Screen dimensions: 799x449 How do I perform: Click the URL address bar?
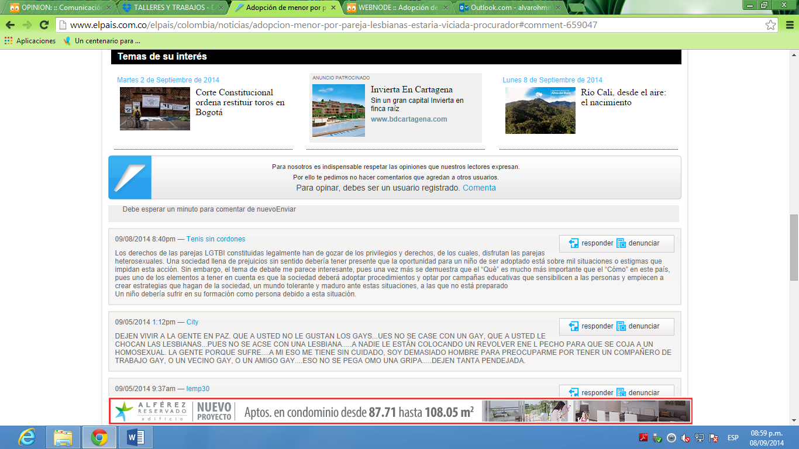point(409,25)
